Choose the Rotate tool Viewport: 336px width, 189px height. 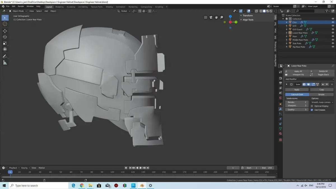[5, 37]
